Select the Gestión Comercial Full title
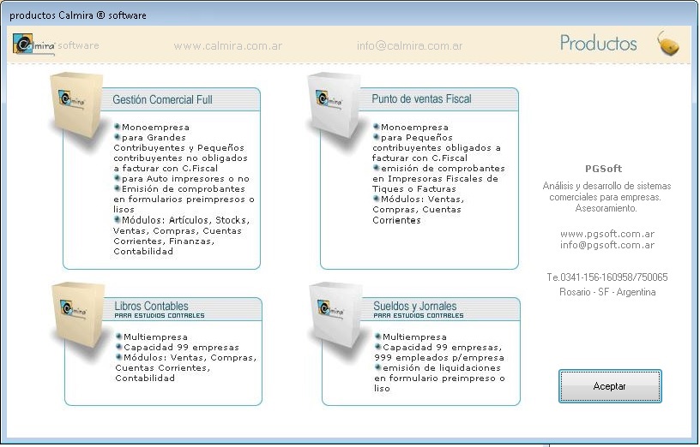Viewport: 700px width, 447px height. 162,99
